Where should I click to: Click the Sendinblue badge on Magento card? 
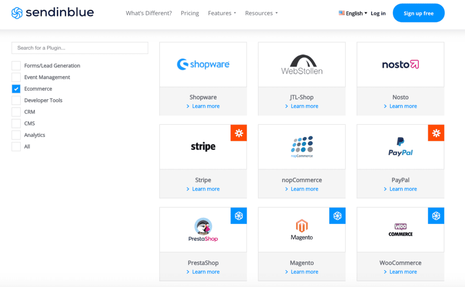point(337,216)
